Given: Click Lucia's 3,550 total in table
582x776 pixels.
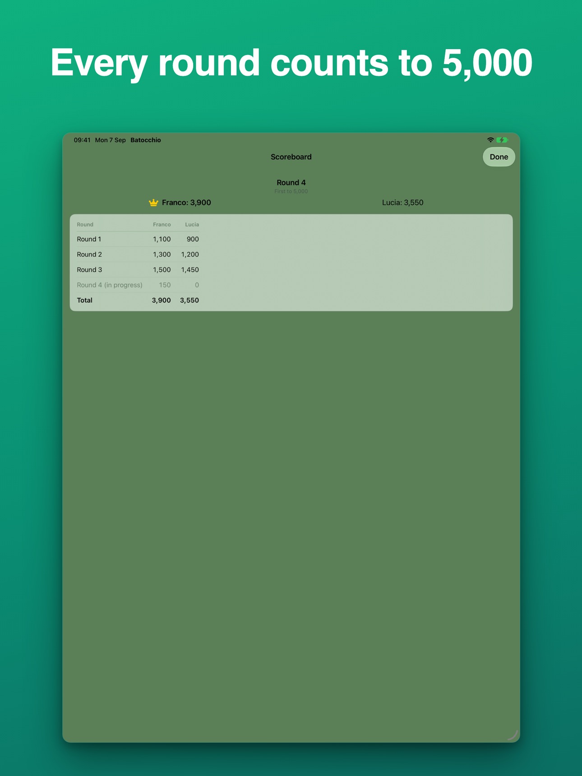Looking at the screenshot, I should coord(189,300).
